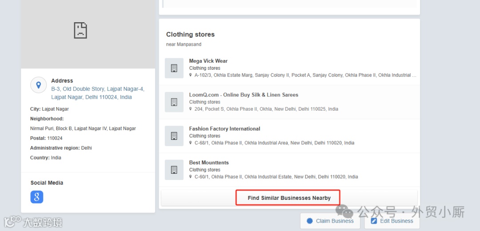Click Find Similar Businesses Nearby button

pyautogui.click(x=289, y=198)
